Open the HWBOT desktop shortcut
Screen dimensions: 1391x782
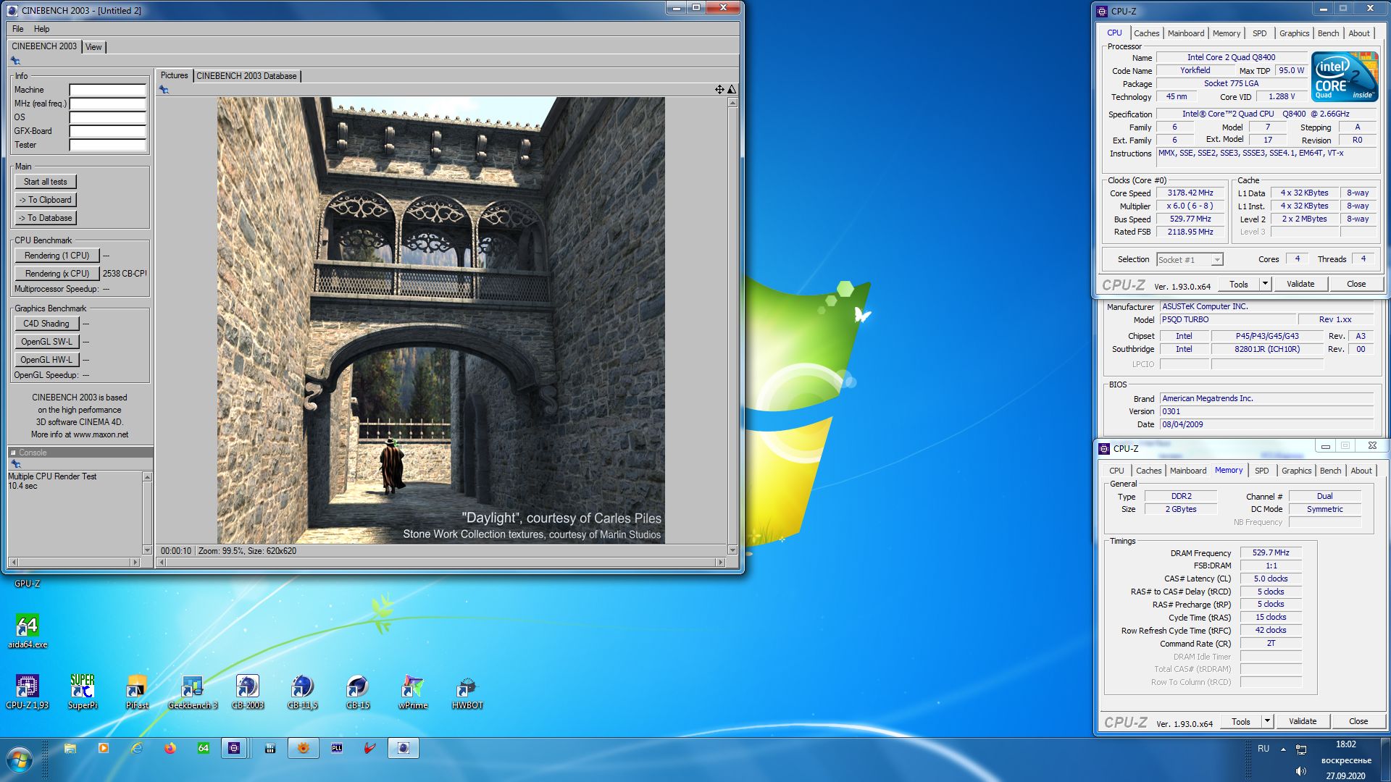pos(467,691)
